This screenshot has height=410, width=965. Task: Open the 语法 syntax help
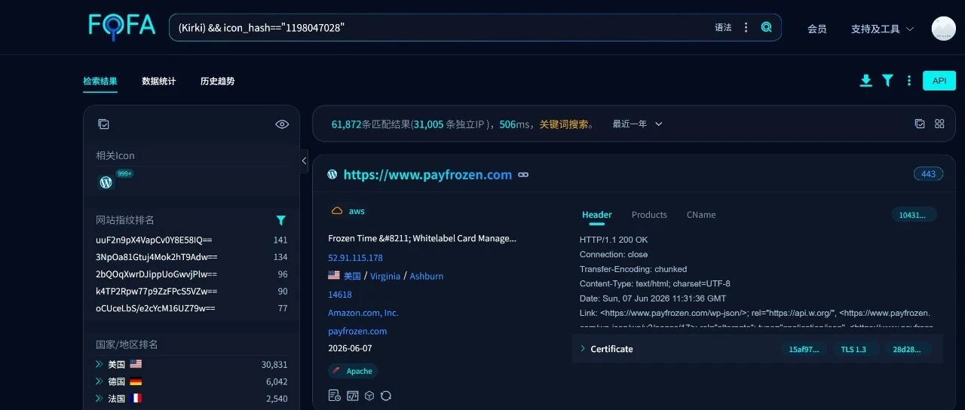tap(723, 27)
